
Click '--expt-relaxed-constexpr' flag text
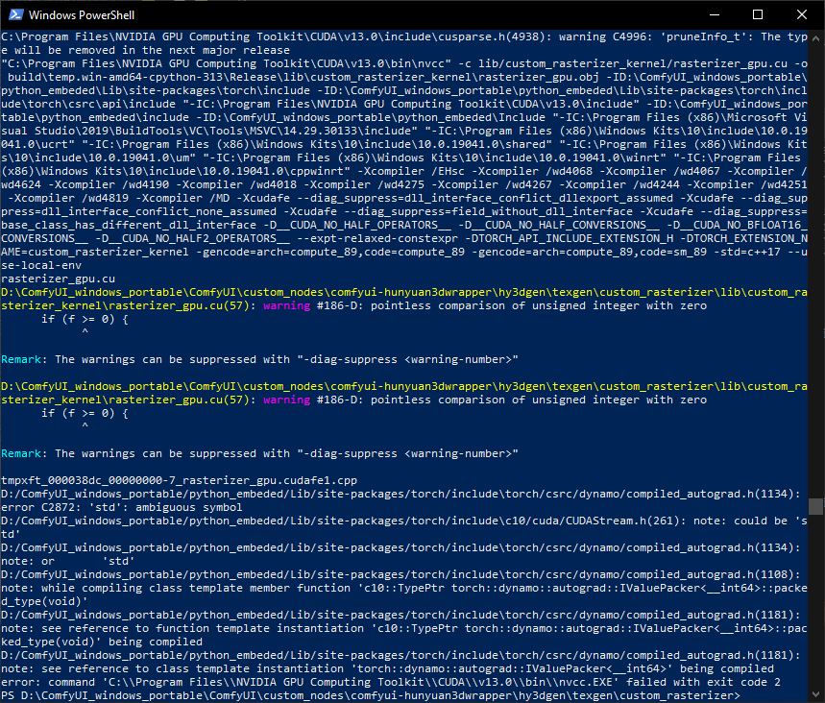(x=377, y=238)
